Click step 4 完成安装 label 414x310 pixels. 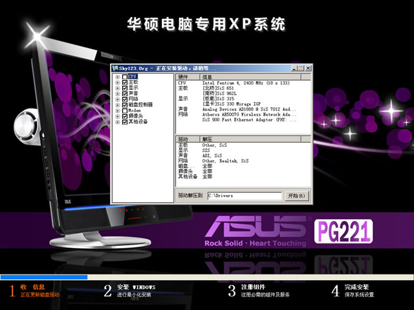click(356, 287)
